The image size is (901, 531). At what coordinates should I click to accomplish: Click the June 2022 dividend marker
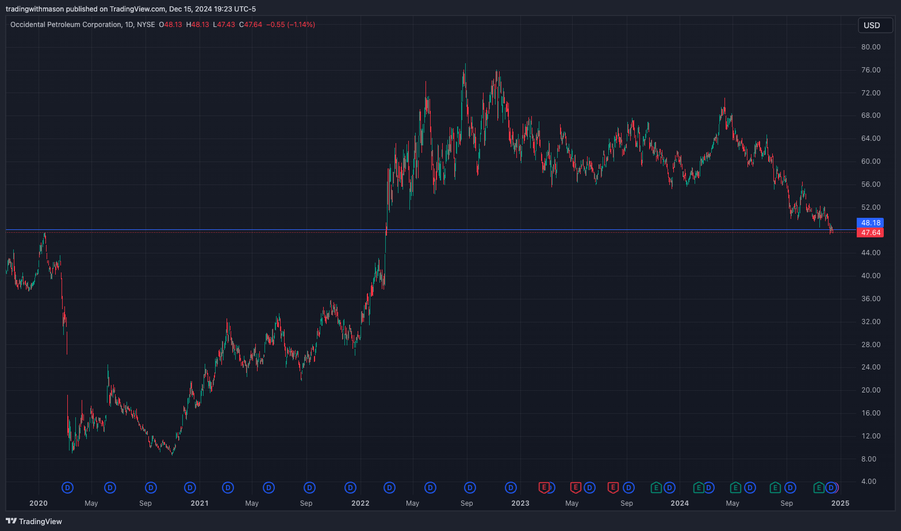430,488
